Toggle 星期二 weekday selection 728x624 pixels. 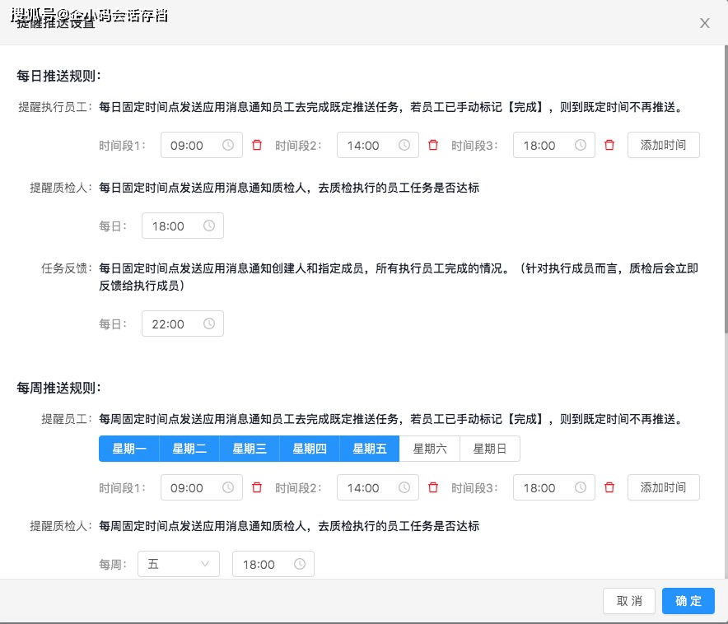click(x=189, y=449)
